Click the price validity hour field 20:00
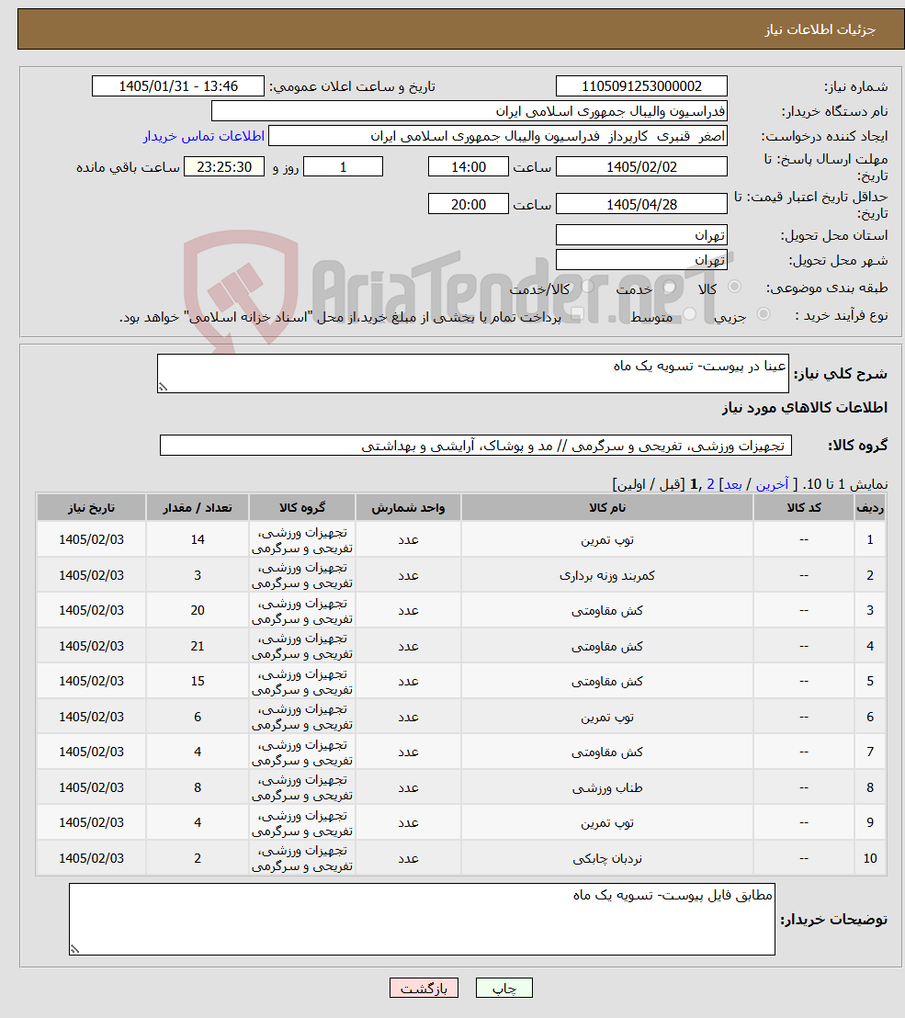The image size is (905, 1018). (x=468, y=205)
